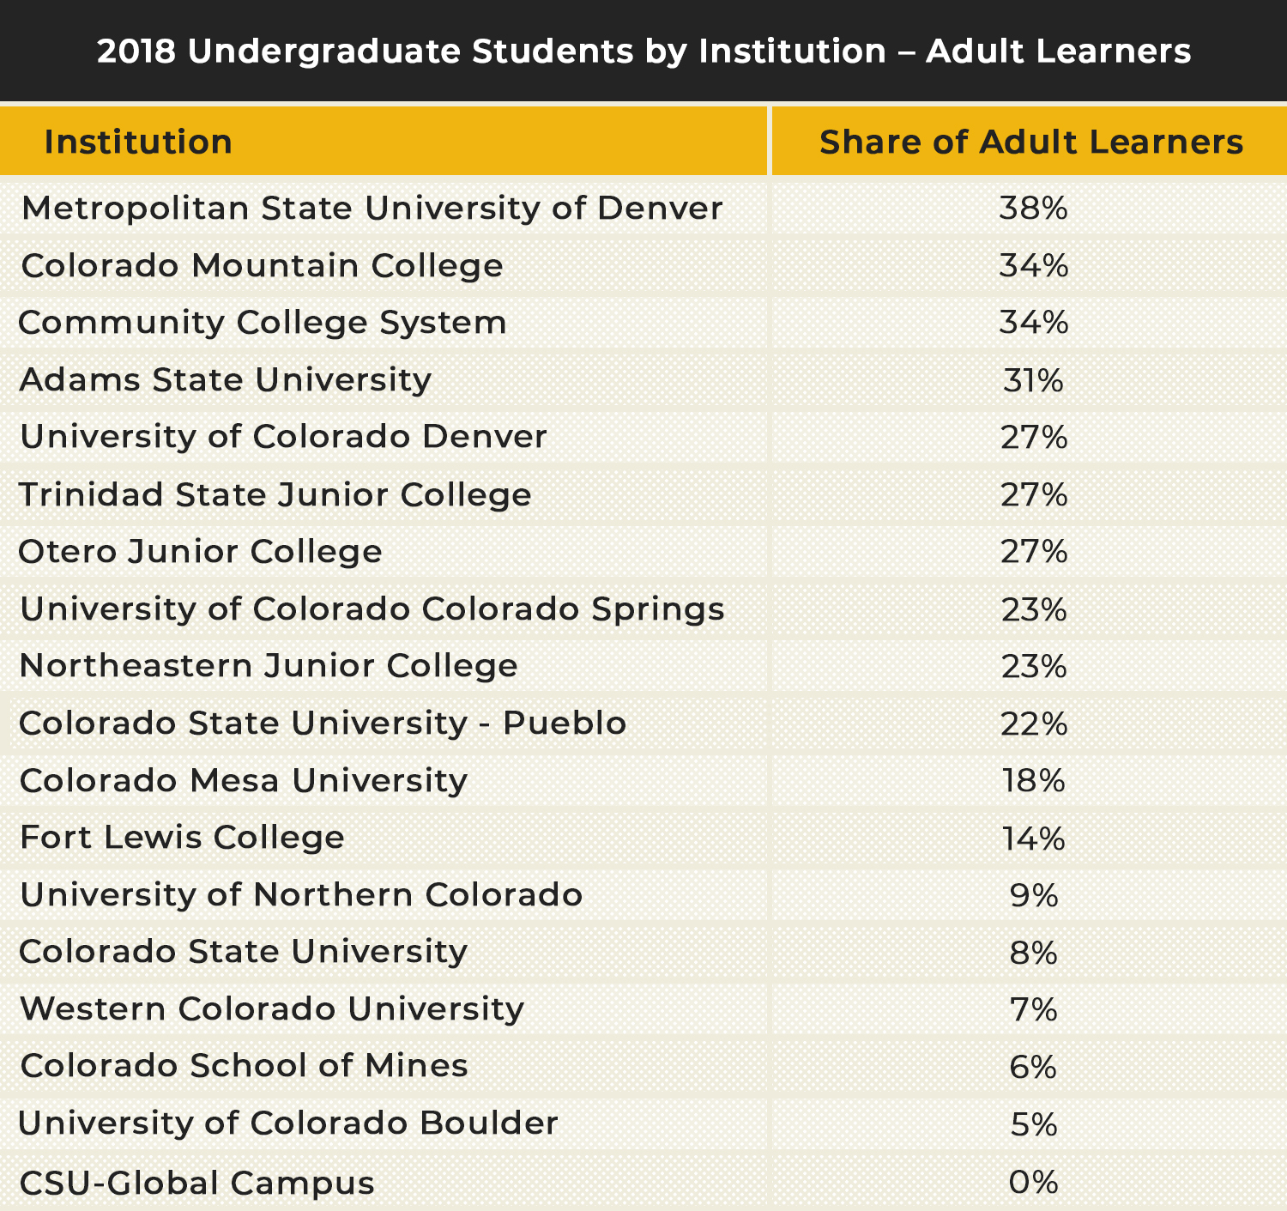Select Community College System entry
The image size is (1287, 1211).
pyautogui.click(x=262, y=323)
